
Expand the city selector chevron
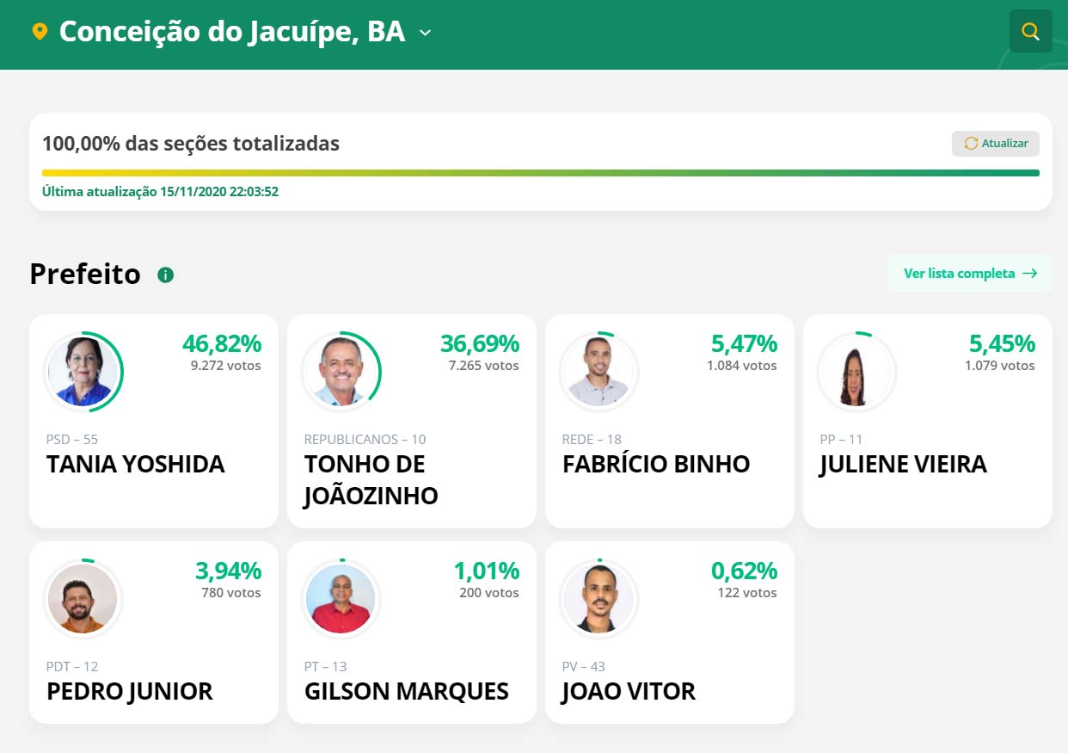tap(425, 33)
